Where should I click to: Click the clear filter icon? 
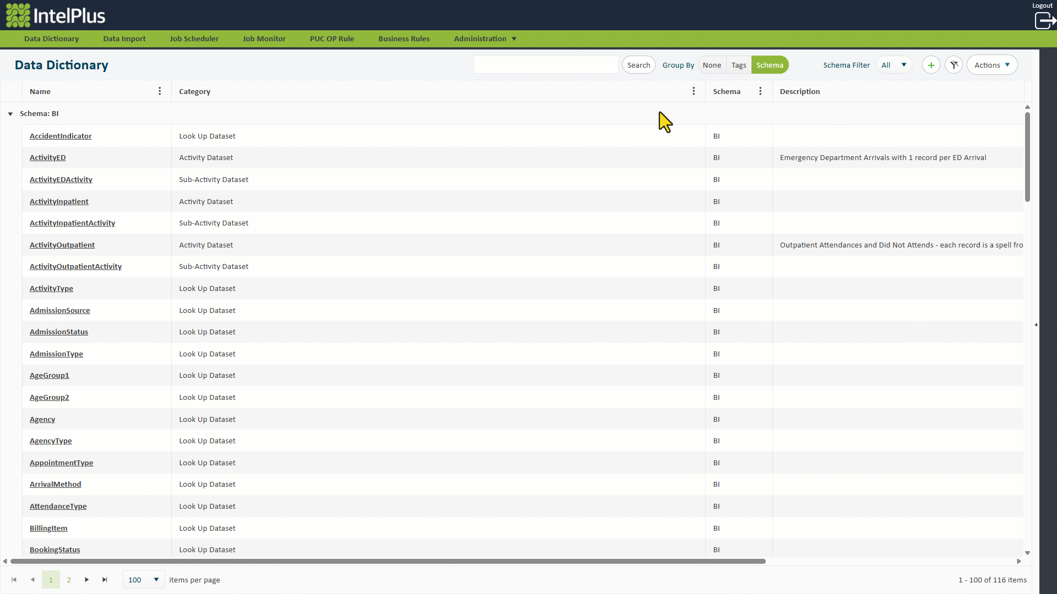(x=954, y=65)
